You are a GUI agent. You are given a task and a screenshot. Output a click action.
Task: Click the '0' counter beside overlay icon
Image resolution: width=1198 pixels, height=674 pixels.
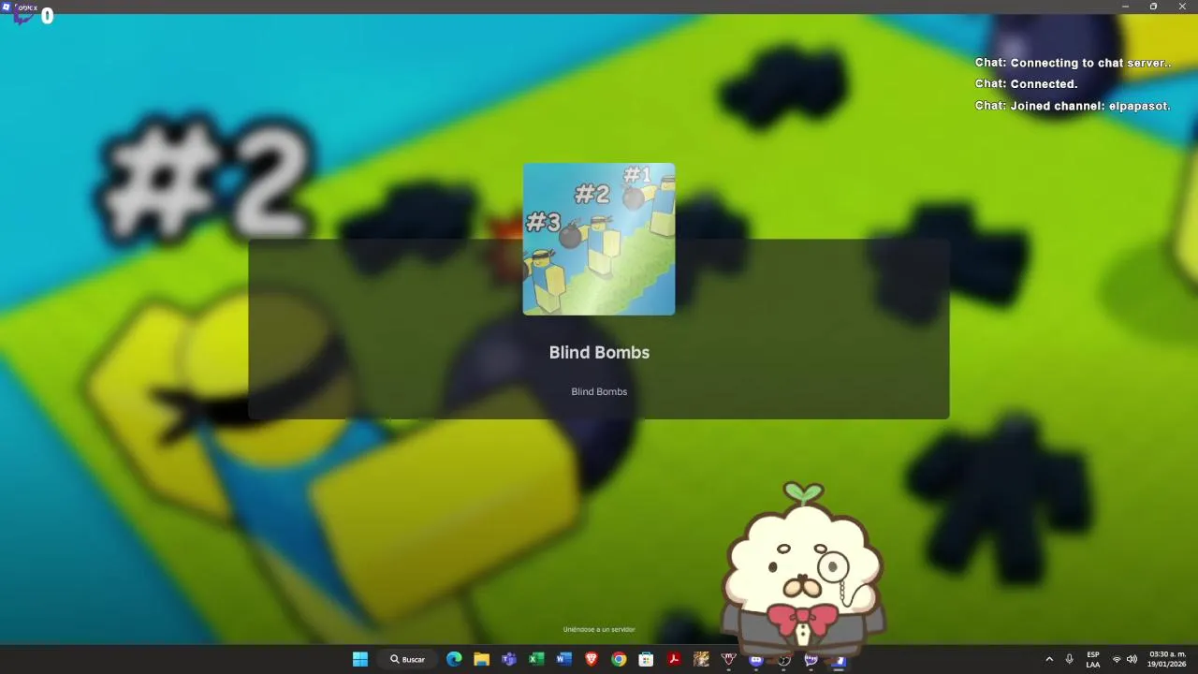[x=47, y=16]
